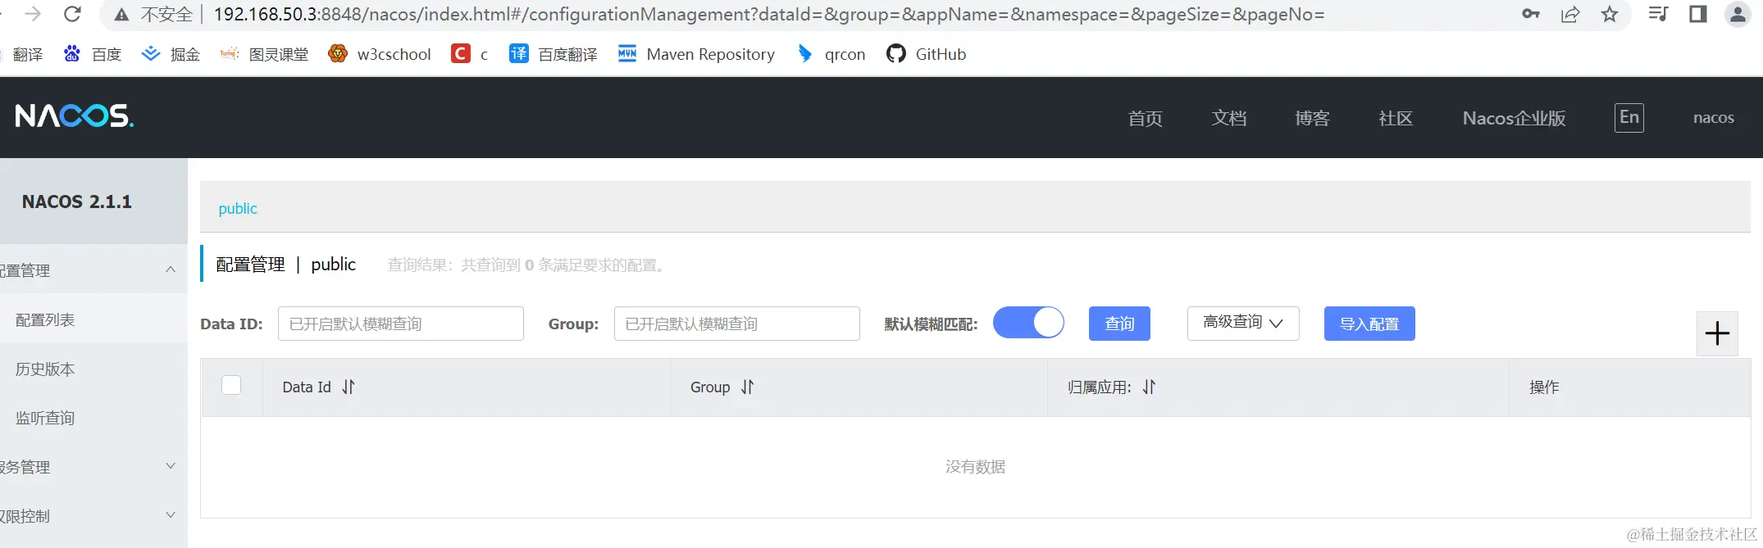Go to 首页 in top navigation
The width and height of the screenshot is (1763, 548).
click(x=1145, y=118)
